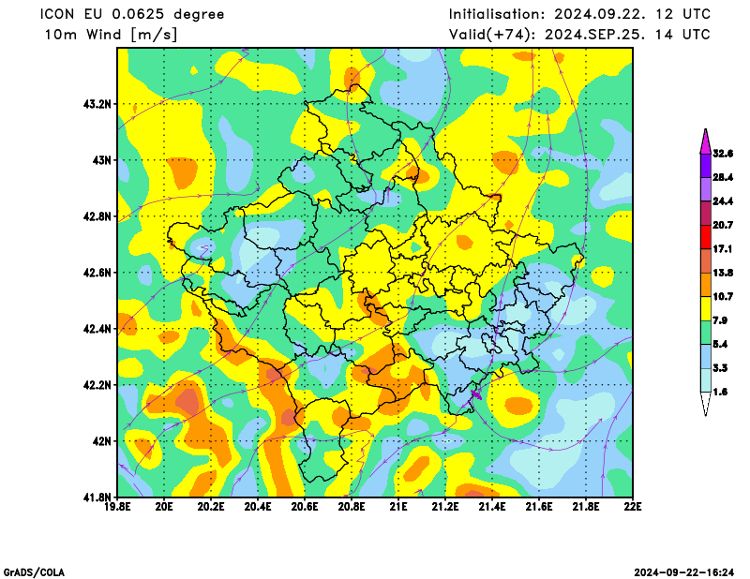Click the 43.2N latitude label
Image resolution: width=750 pixels, height=579 pixels.
[97, 104]
